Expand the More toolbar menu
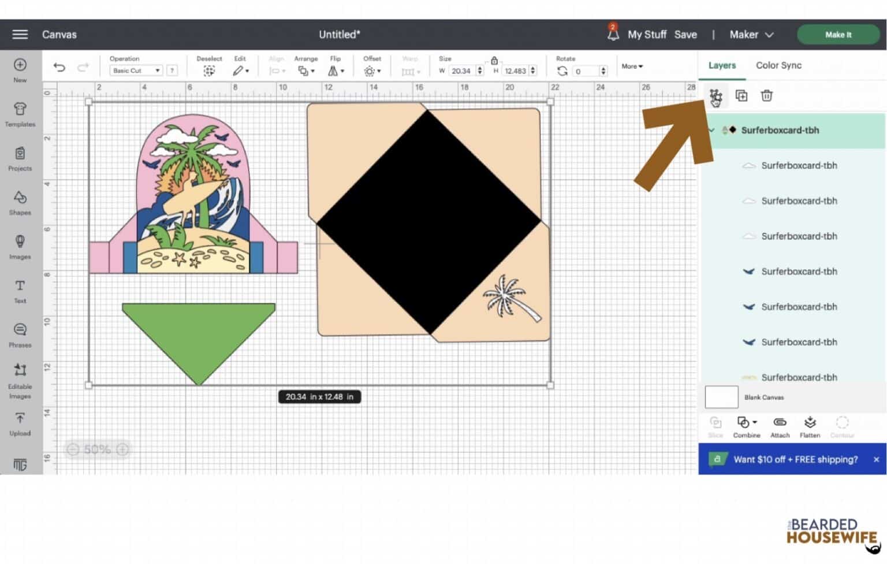 tap(632, 66)
